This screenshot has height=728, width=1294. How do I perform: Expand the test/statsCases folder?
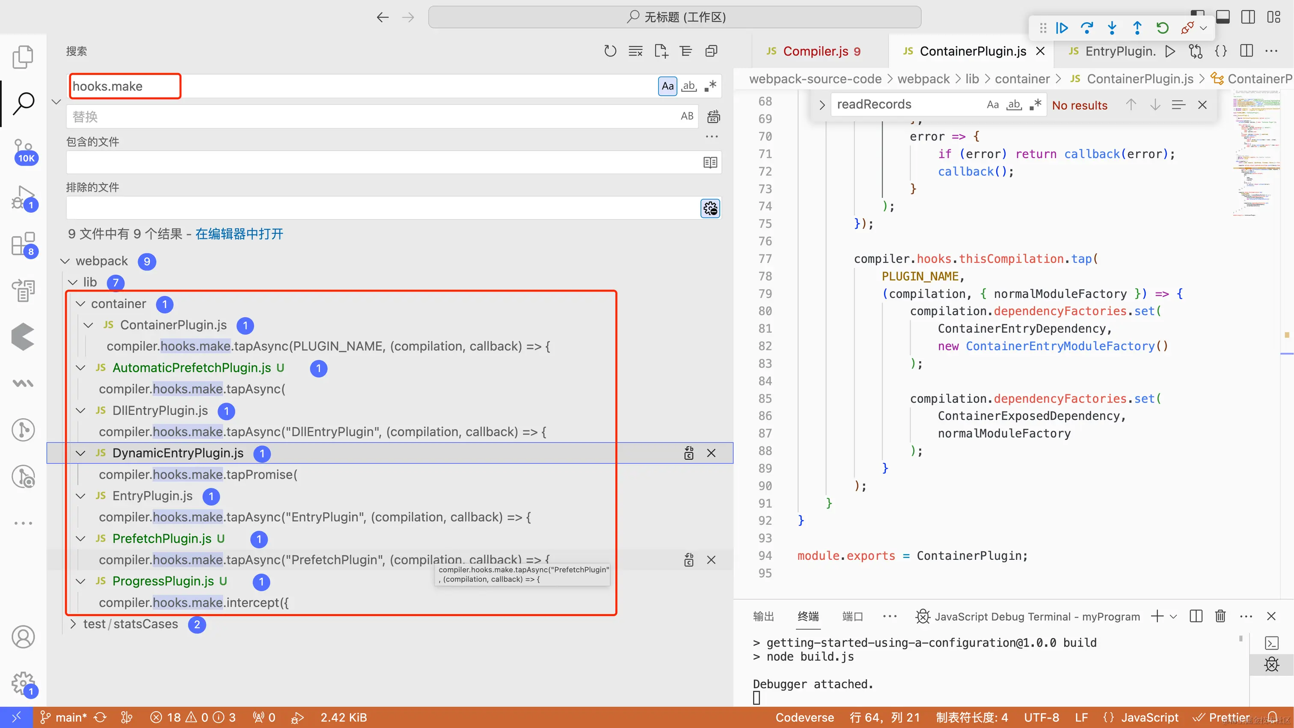[x=73, y=624]
